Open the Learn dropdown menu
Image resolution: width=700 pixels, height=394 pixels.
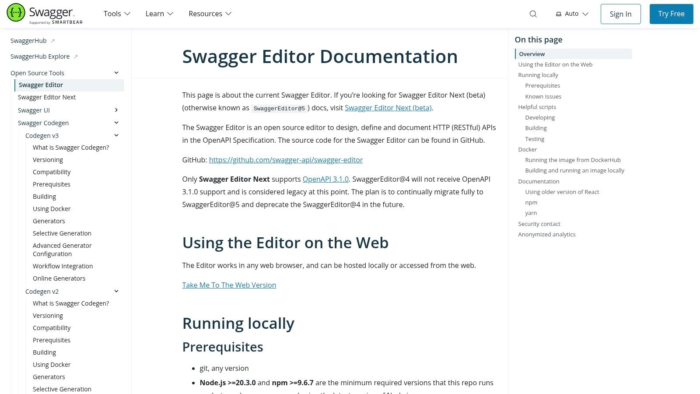159,14
